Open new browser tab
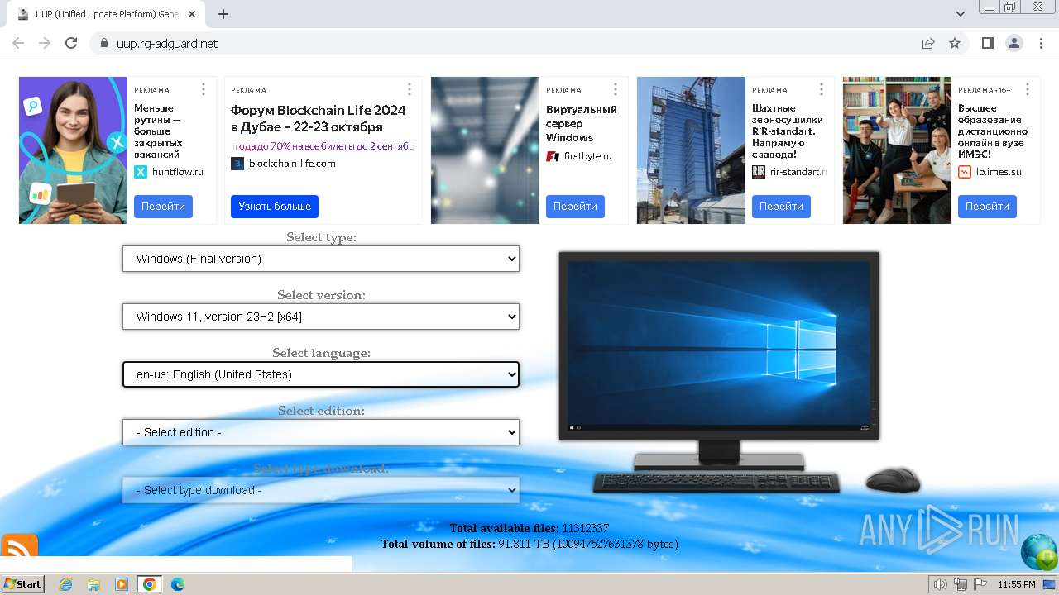 pyautogui.click(x=223, y=14)
